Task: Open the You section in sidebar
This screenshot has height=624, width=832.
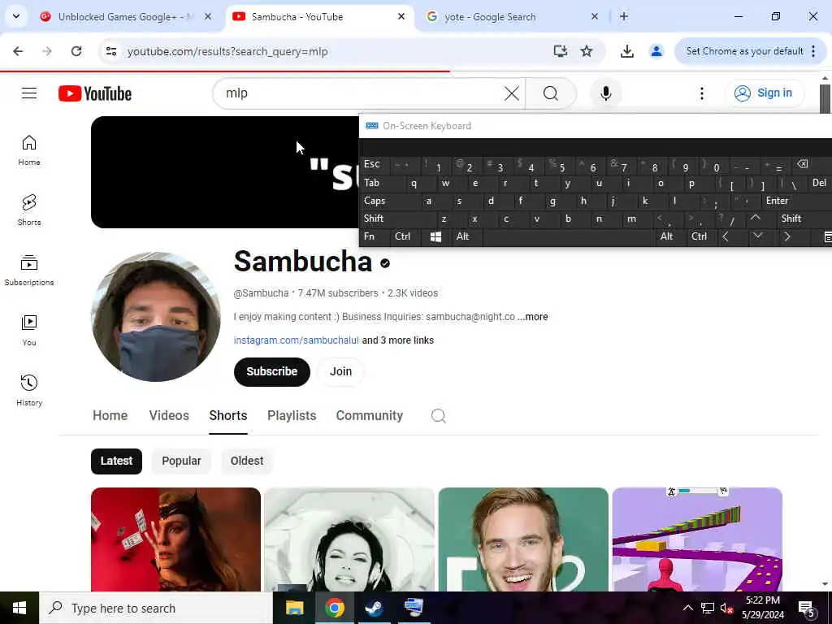Action: (29, 330)
